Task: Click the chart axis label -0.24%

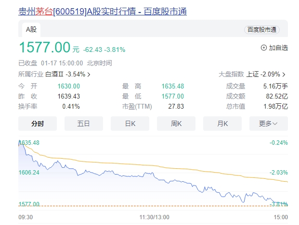Action: pyautogui.click(x=279, y=143)
